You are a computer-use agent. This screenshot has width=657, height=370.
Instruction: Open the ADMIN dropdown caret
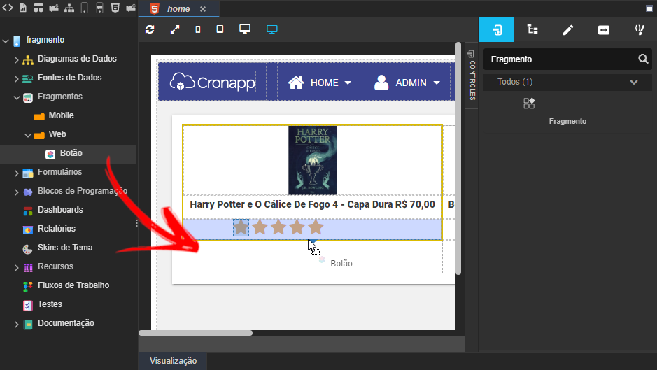click(x=437, y=83)
